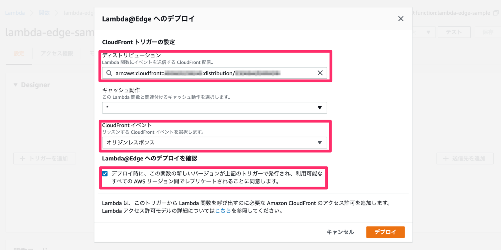Viewport: 501px width, 250px height.
Task: Click the plus icon on 送信先を追加
Action: click(446, 158)
